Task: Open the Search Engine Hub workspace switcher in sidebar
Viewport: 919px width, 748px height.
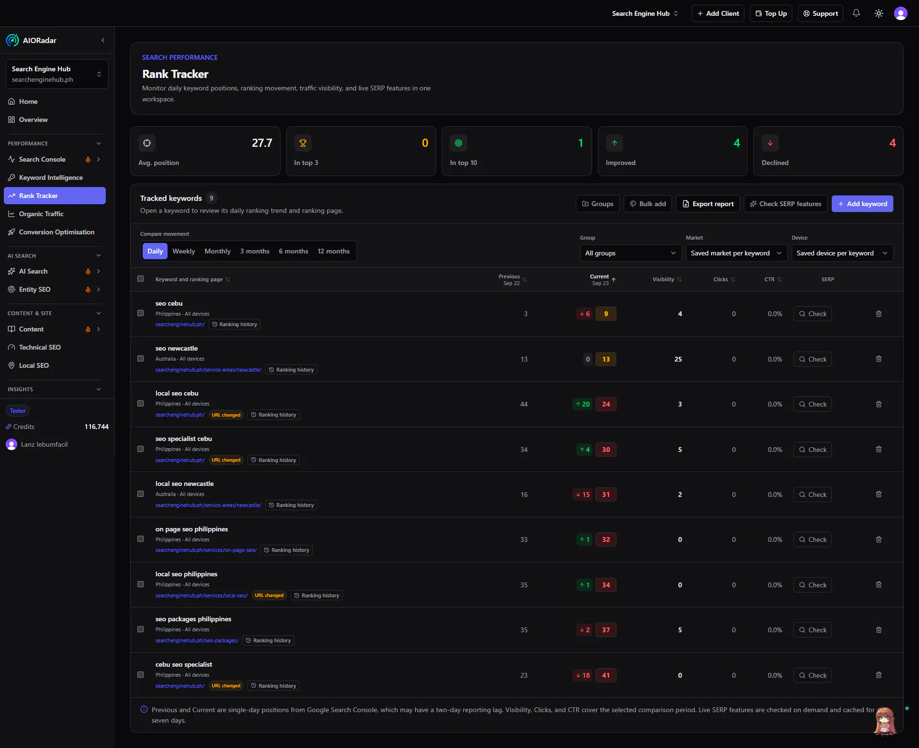Action: coord(57,74)
